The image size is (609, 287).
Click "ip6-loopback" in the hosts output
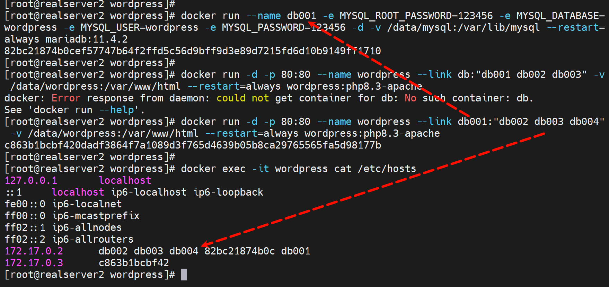tap(228, 192)
